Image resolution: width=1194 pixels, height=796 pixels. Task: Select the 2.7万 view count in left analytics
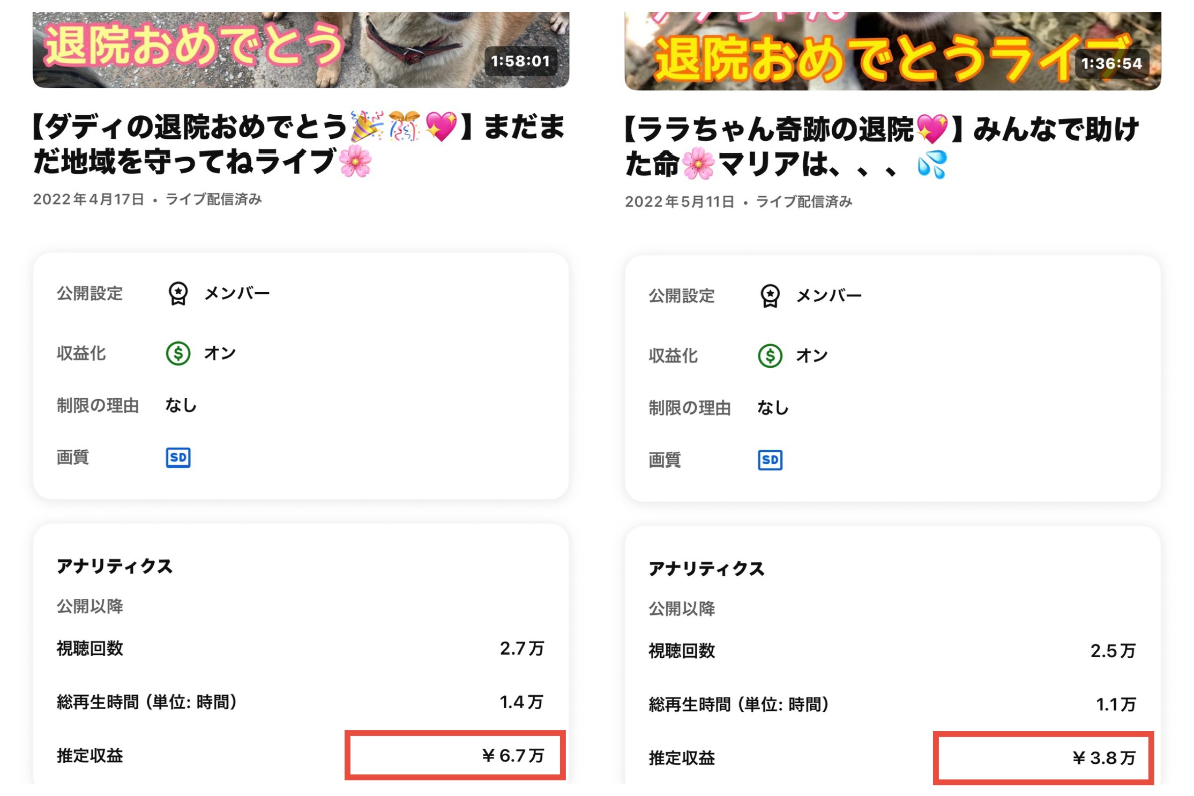click(x=521, y=649)
